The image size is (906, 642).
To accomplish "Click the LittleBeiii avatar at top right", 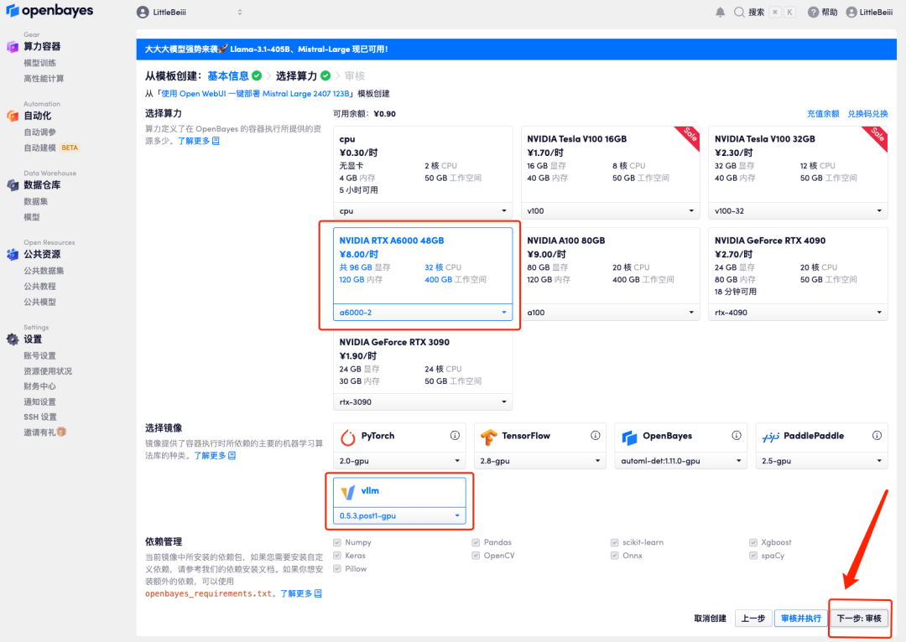I will (x=851, y=12).
